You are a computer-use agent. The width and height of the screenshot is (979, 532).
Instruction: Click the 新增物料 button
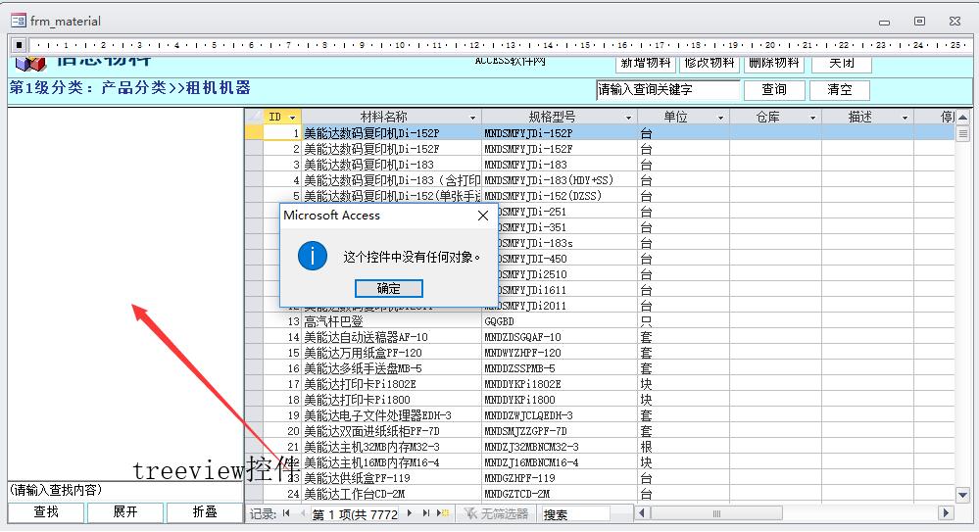click(x=646, y=63)
